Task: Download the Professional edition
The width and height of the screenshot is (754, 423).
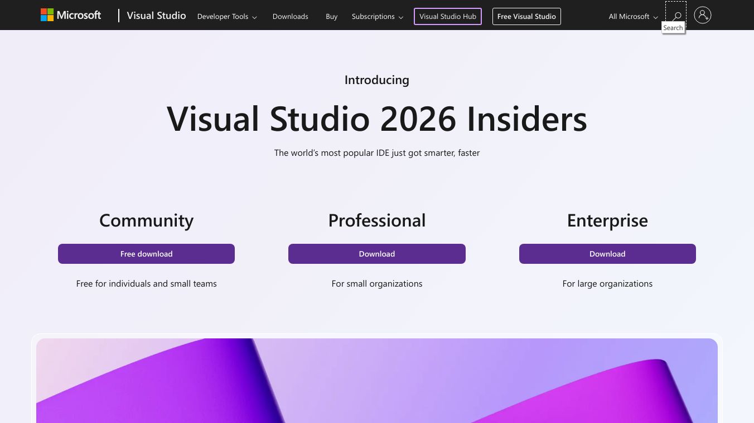Action: click(377, 254)
